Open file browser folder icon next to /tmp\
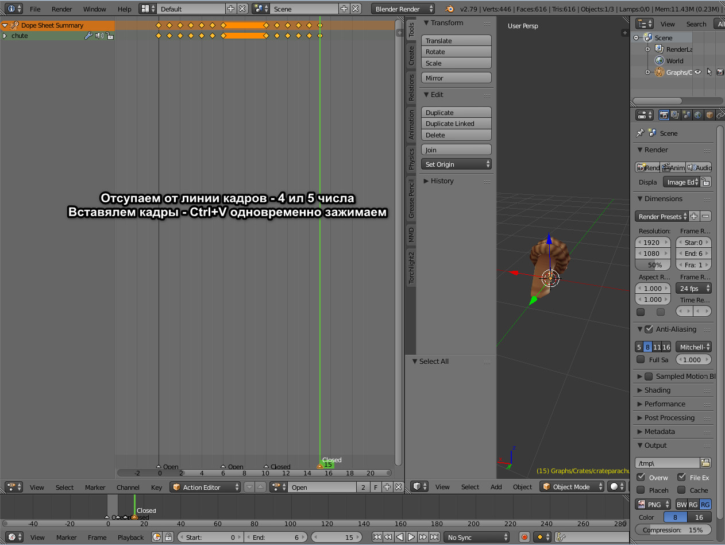This screenshot has width=725, height=545. coord(705,463)
